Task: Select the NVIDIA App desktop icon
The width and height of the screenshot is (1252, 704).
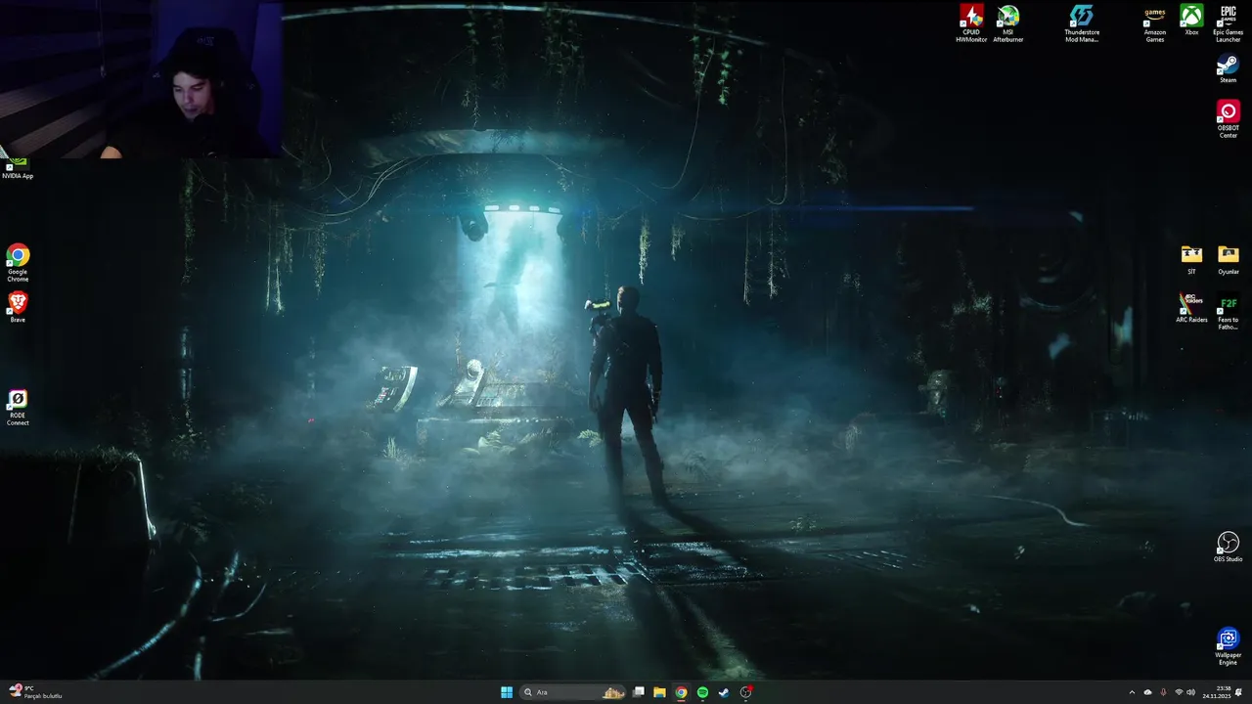Action: point(18,168)
